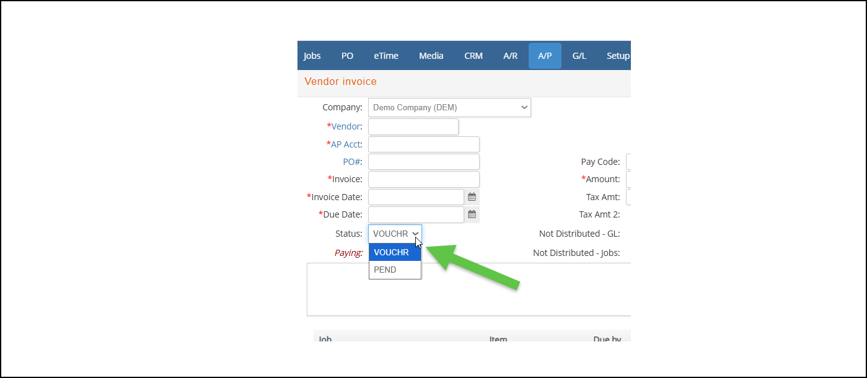This screenshot has width=867, height=378.
Task: Click the Invoice number field
Action: pos(423,179)
